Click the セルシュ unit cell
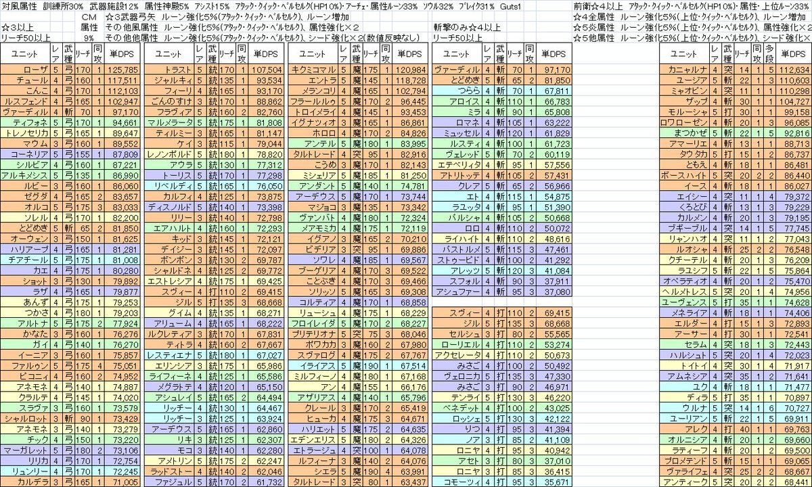The image size is (812, 487). coord(456,334)
